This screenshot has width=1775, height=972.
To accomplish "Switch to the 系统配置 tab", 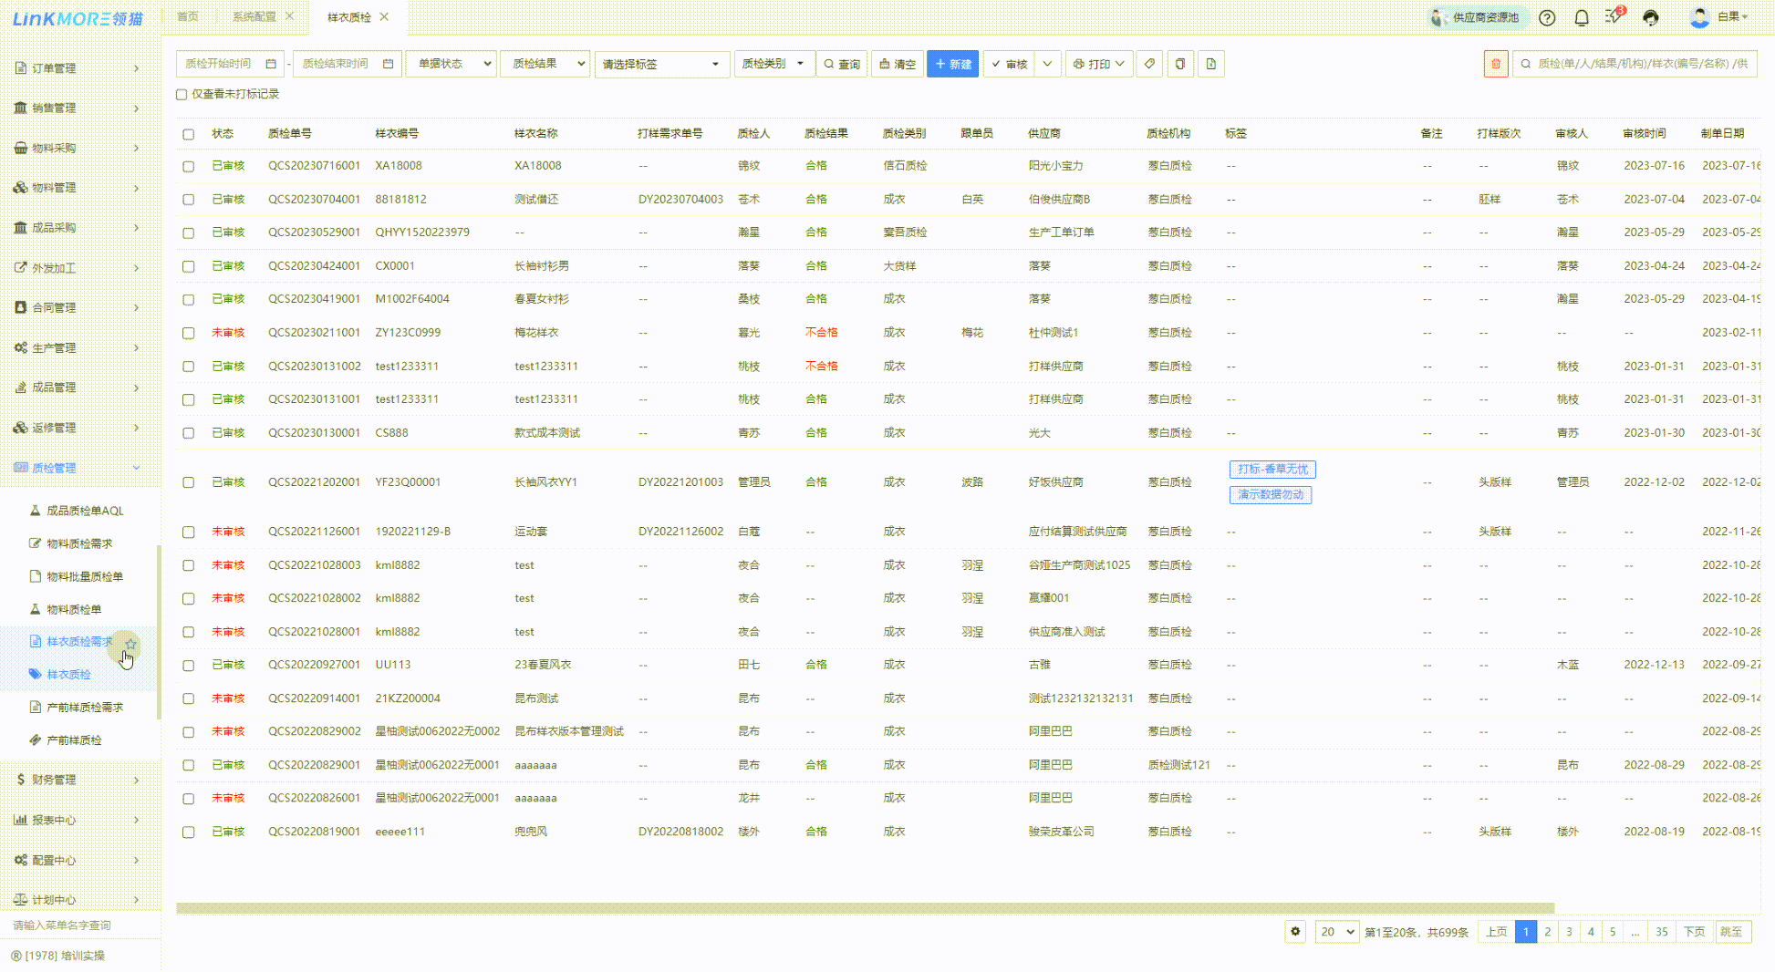I will (254, 16).
